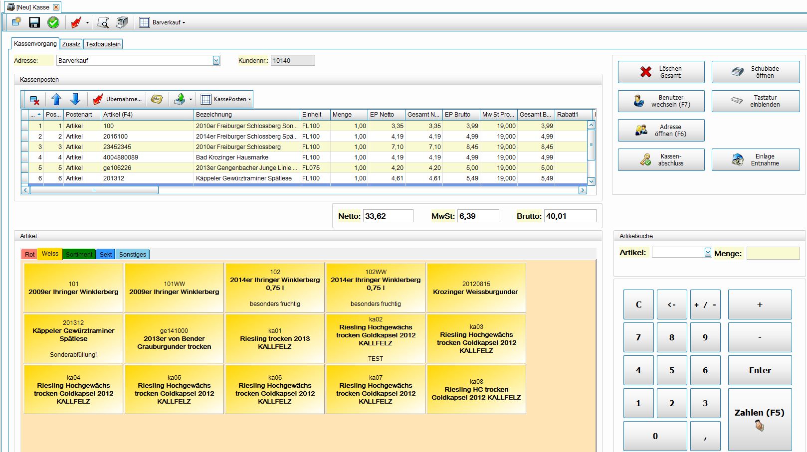The image size is (807, 452).
Task: Save the Kasse transaction with the floppy icon
Action: pos(34,22)
